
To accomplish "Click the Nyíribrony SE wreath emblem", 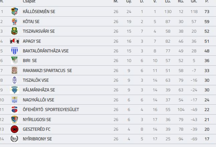I will (14, 139).
